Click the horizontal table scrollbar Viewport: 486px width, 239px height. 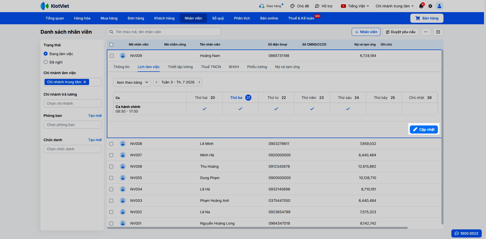pyautogui.click(x=257, y=228)
